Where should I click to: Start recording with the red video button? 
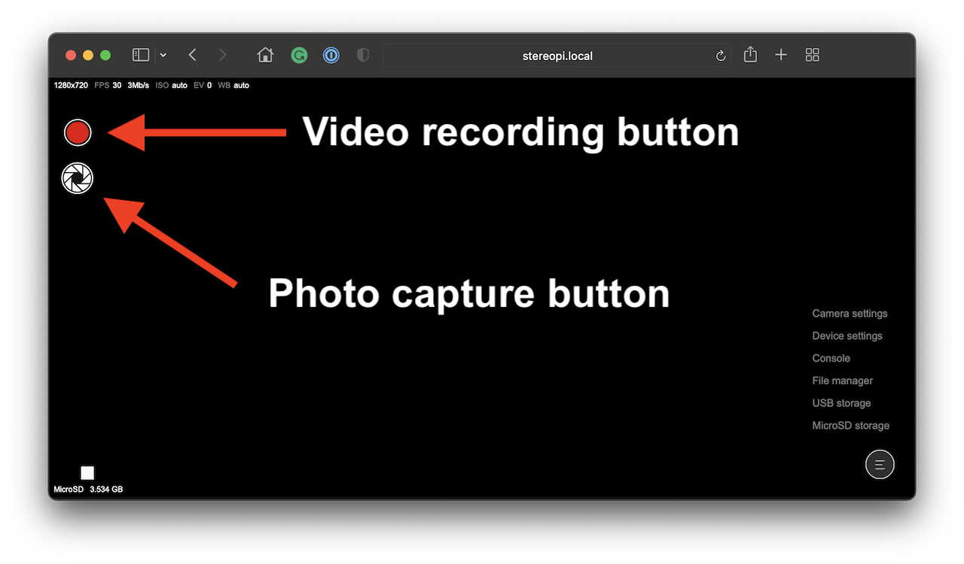78,132
